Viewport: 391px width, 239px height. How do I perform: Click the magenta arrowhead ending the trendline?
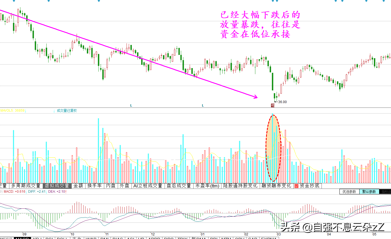tap(255, 96)
